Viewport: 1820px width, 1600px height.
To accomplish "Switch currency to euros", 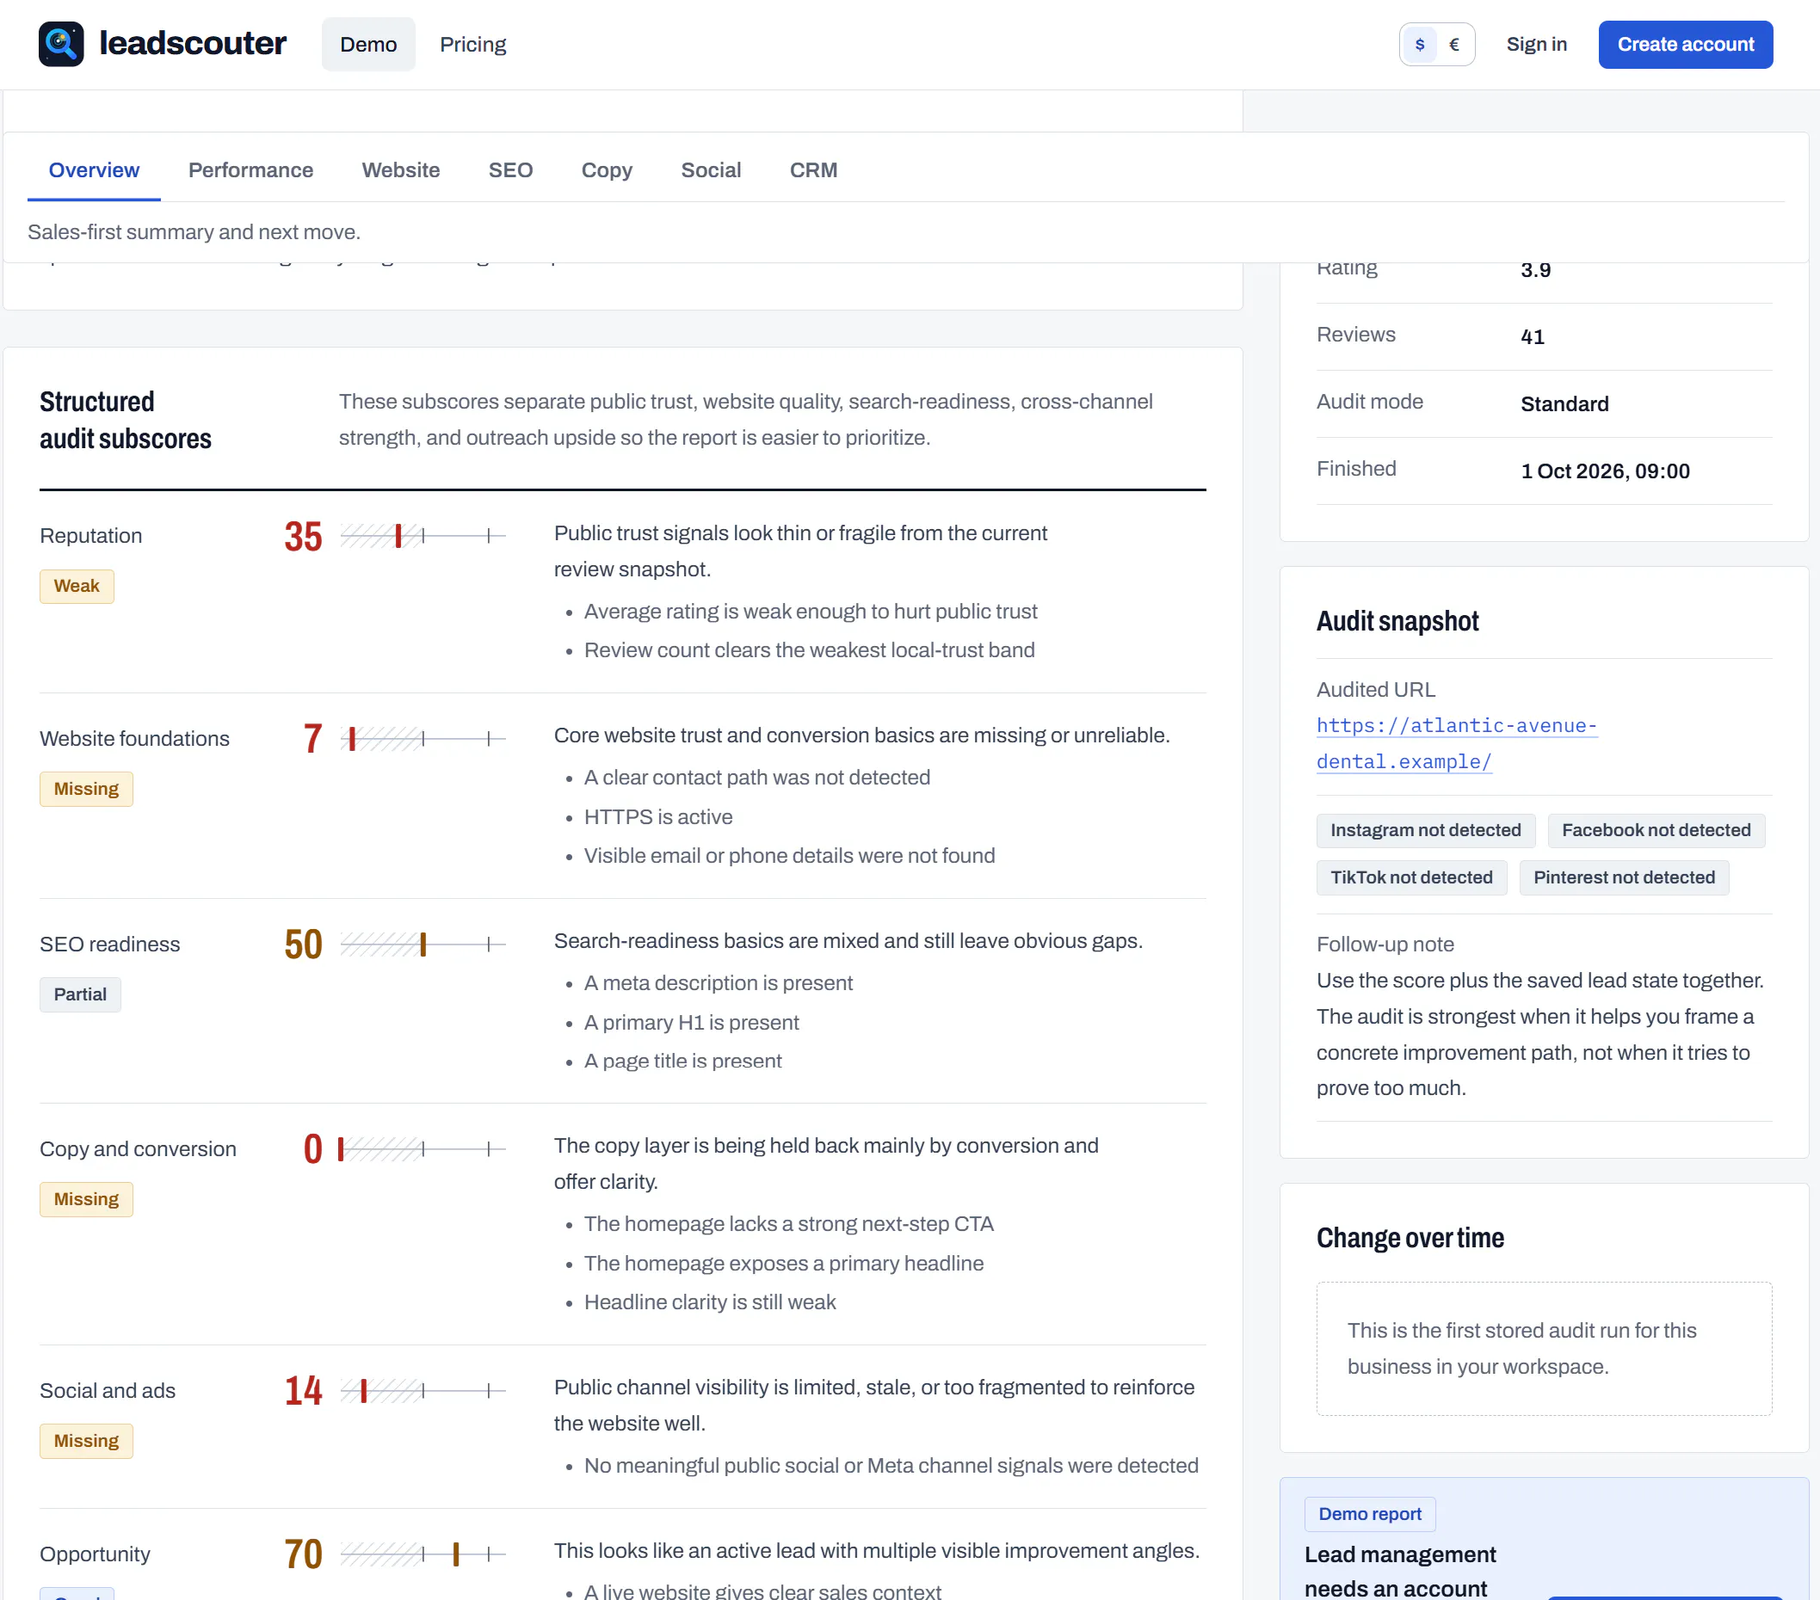I will [x=1455, y=45].
